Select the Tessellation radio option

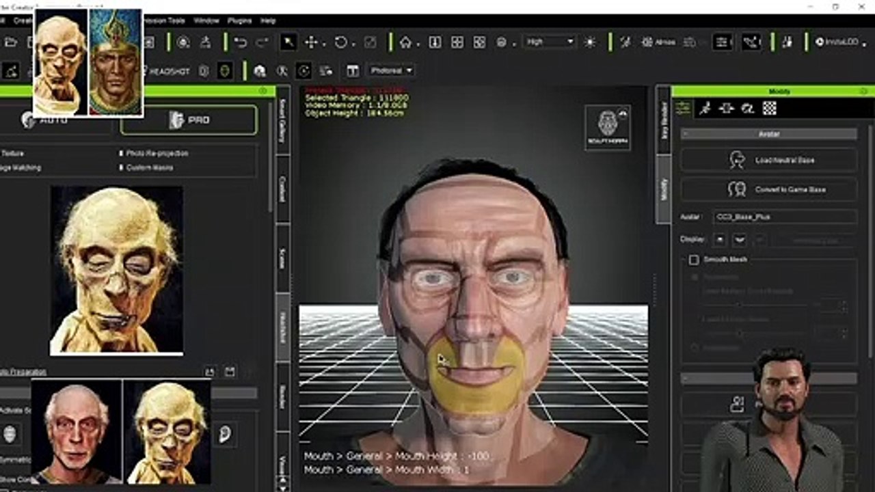pyautogui.click(x=696, y=277)
